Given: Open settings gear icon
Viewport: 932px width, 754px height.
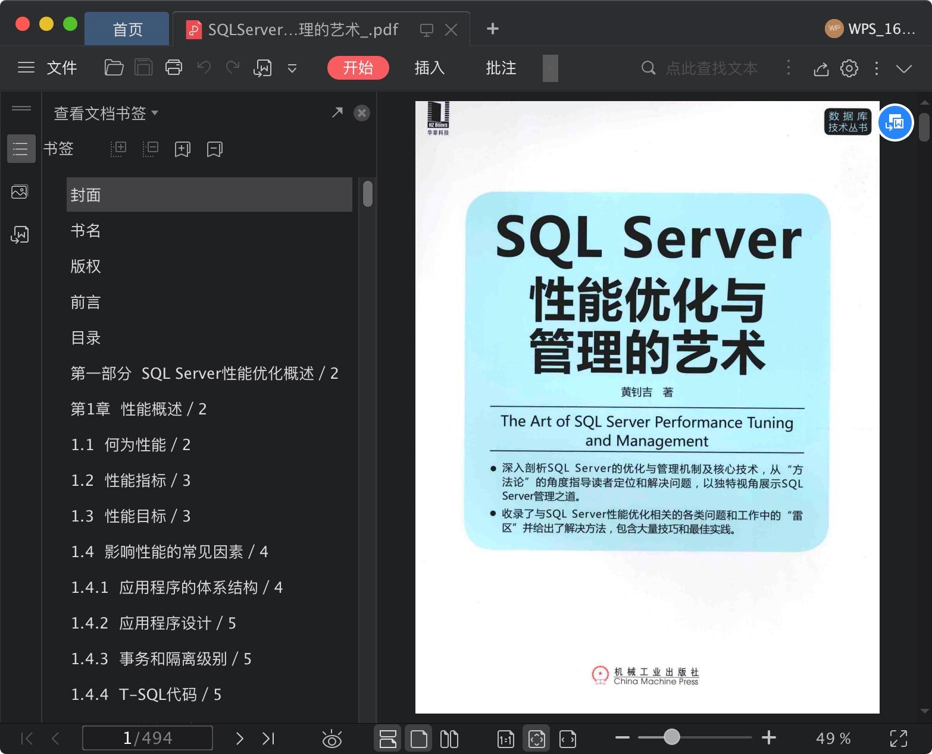Looking at the screenshot, I should click(x=849, y=68).
